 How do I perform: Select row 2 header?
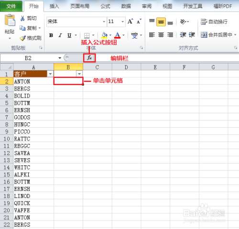7,81
